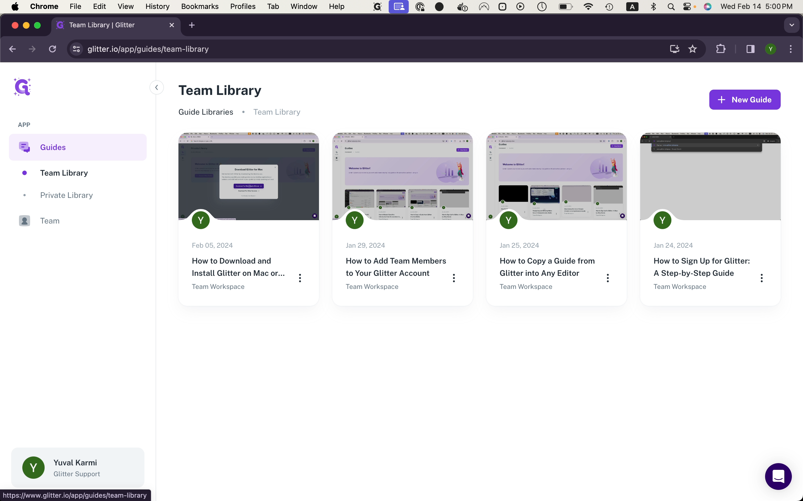Click the Bluetooth icon in menu bar
Image resolution: width=803 pixels, height=501 pixels.
653,6
